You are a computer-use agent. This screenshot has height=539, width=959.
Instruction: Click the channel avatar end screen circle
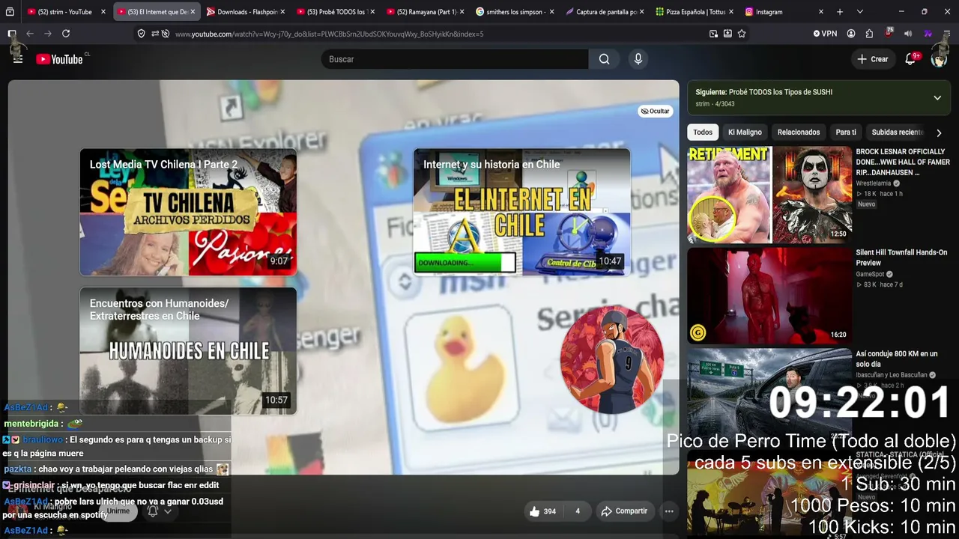[612, 360]
